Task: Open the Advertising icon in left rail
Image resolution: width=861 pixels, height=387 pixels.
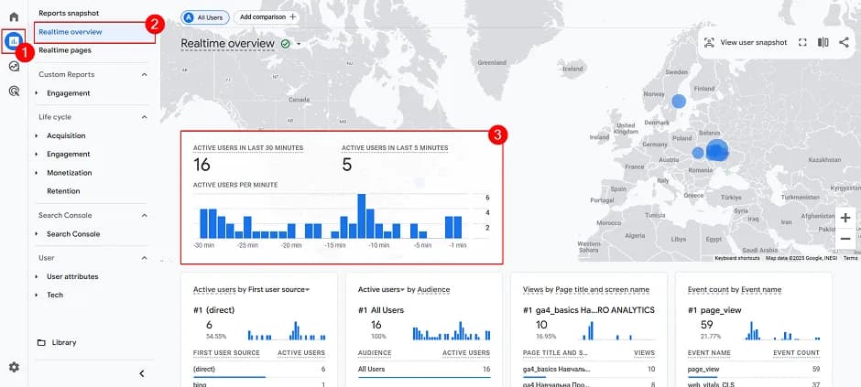Action: pyautogui.click(x=14, y=91)
